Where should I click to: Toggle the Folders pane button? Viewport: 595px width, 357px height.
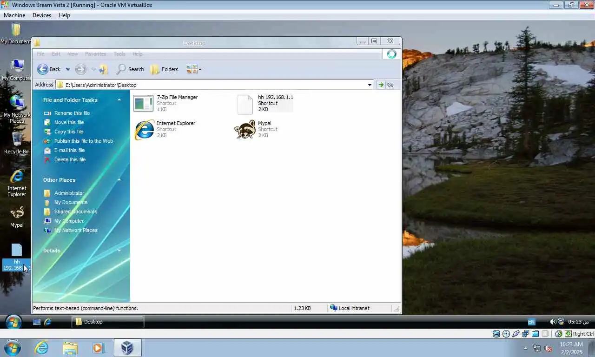[165, 69]
